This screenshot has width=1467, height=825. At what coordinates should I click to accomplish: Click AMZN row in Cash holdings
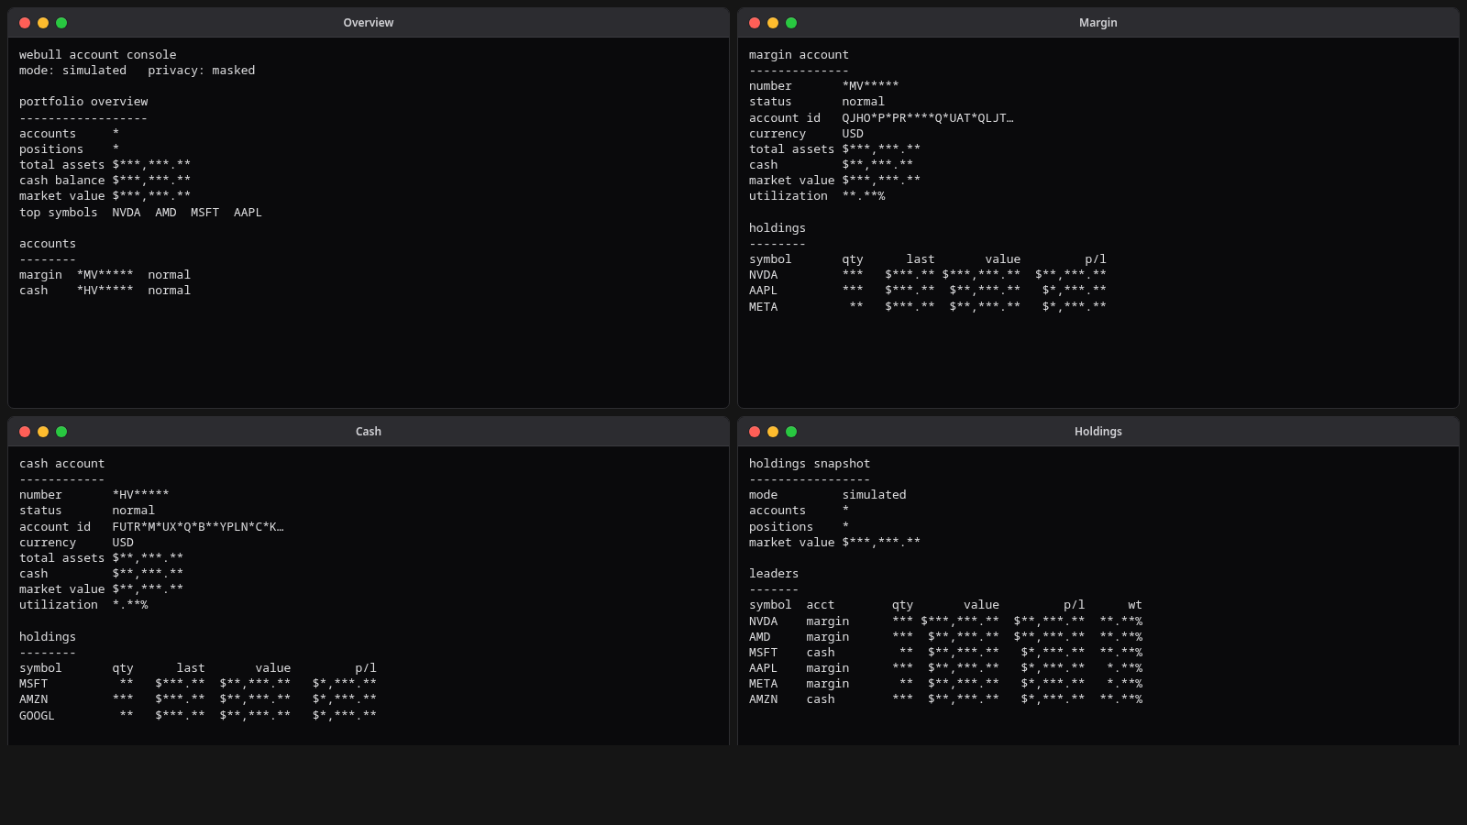[198, 699]
